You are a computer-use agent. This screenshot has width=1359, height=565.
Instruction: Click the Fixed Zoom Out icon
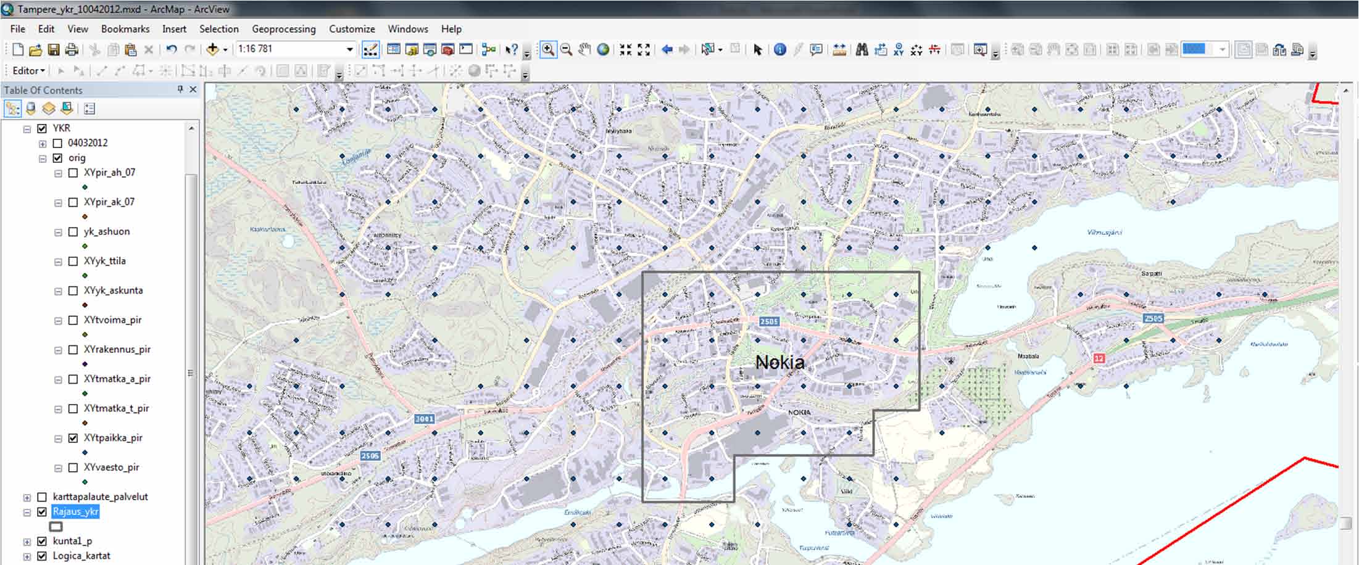644,49
